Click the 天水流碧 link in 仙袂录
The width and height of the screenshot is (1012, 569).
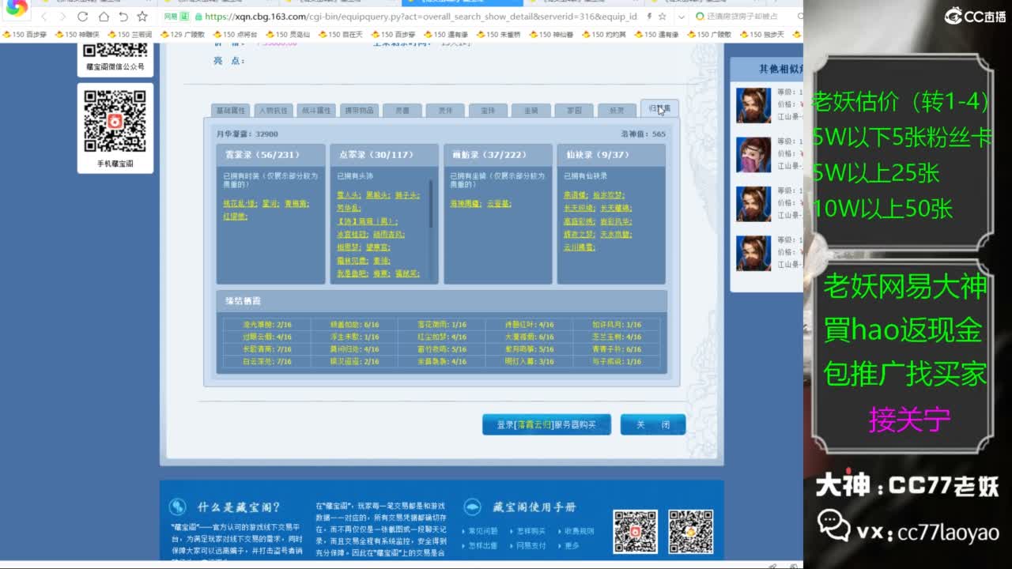(616, 235)
